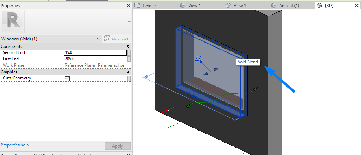Click the Ansicht (1) tab view icon
Viewport: 361px width, 155px height.
click(x=274, y=5)
